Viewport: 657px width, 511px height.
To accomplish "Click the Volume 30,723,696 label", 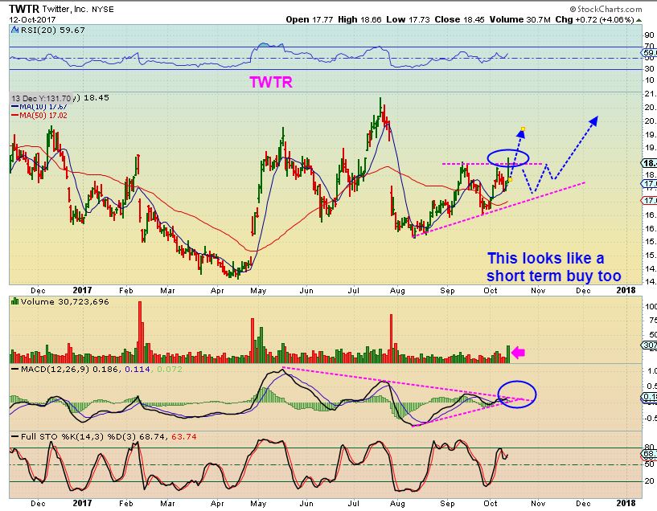I will (65, 301).
